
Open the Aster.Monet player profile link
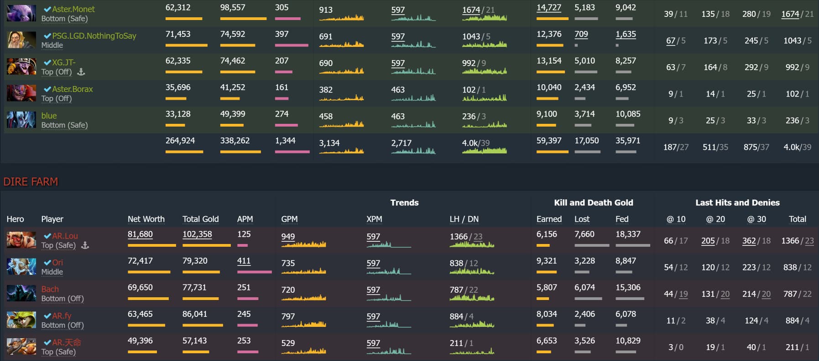pos(73,9)
